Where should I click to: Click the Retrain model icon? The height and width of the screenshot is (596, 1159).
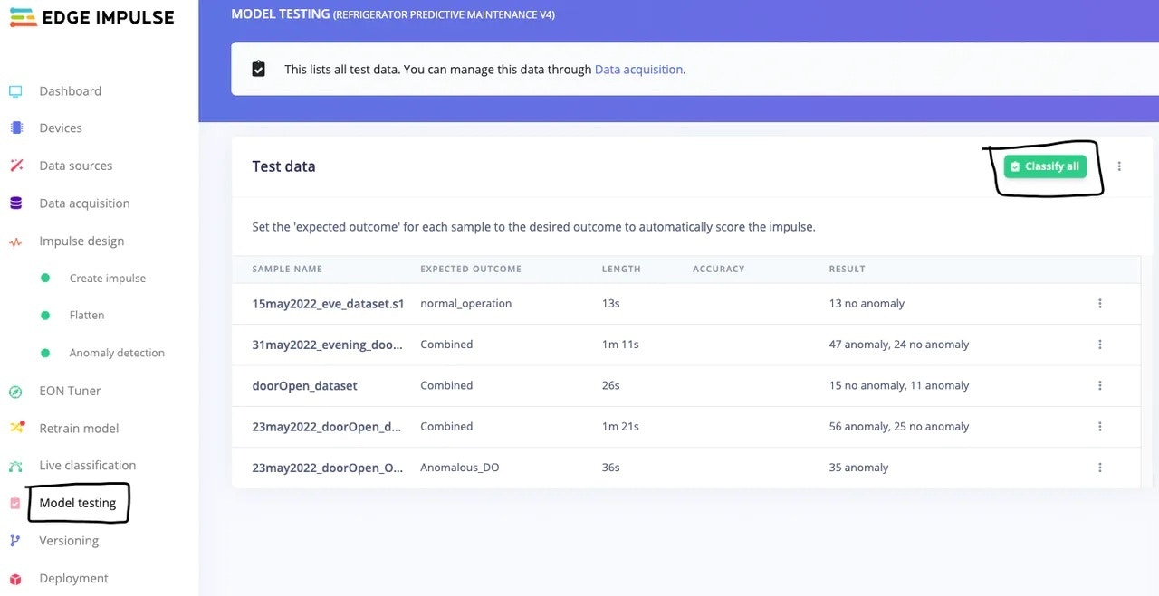(15, 428)
